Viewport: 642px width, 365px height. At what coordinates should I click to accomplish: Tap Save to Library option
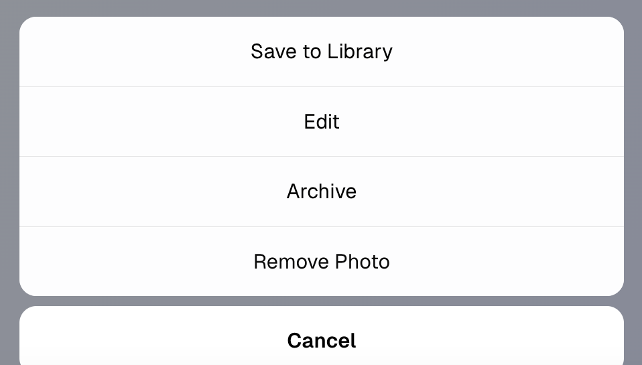(x=322, y=52)
